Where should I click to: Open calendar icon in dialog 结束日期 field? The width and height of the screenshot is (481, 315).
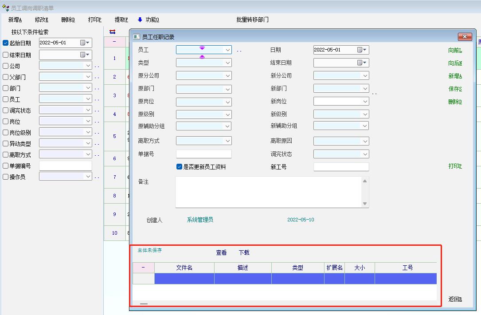click(360, 63)
